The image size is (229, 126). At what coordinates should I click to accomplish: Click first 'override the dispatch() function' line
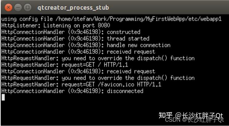pos(98,59)
